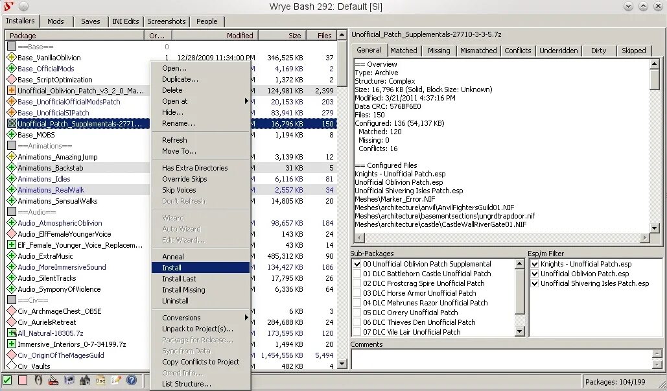Open the INI Edits tab
The image size is (667, 391).
pos(126,21)
